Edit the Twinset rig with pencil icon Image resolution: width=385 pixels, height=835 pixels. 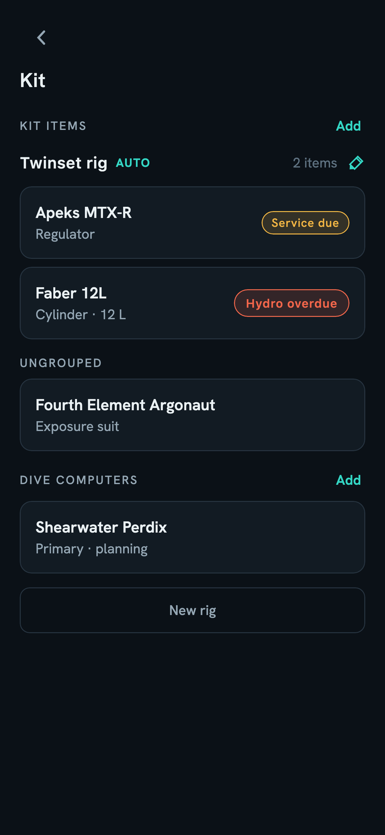[x=356, y=163]
